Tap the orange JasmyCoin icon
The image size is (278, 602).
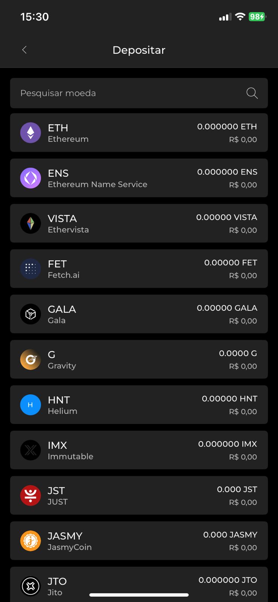(x=30, y=541)
